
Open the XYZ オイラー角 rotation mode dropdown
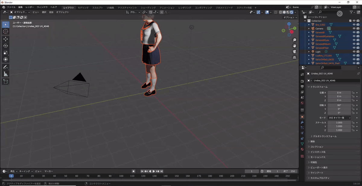(339, 118)
